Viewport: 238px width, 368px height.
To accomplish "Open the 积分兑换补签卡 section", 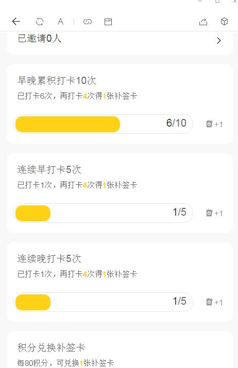I will pos(51,347).
